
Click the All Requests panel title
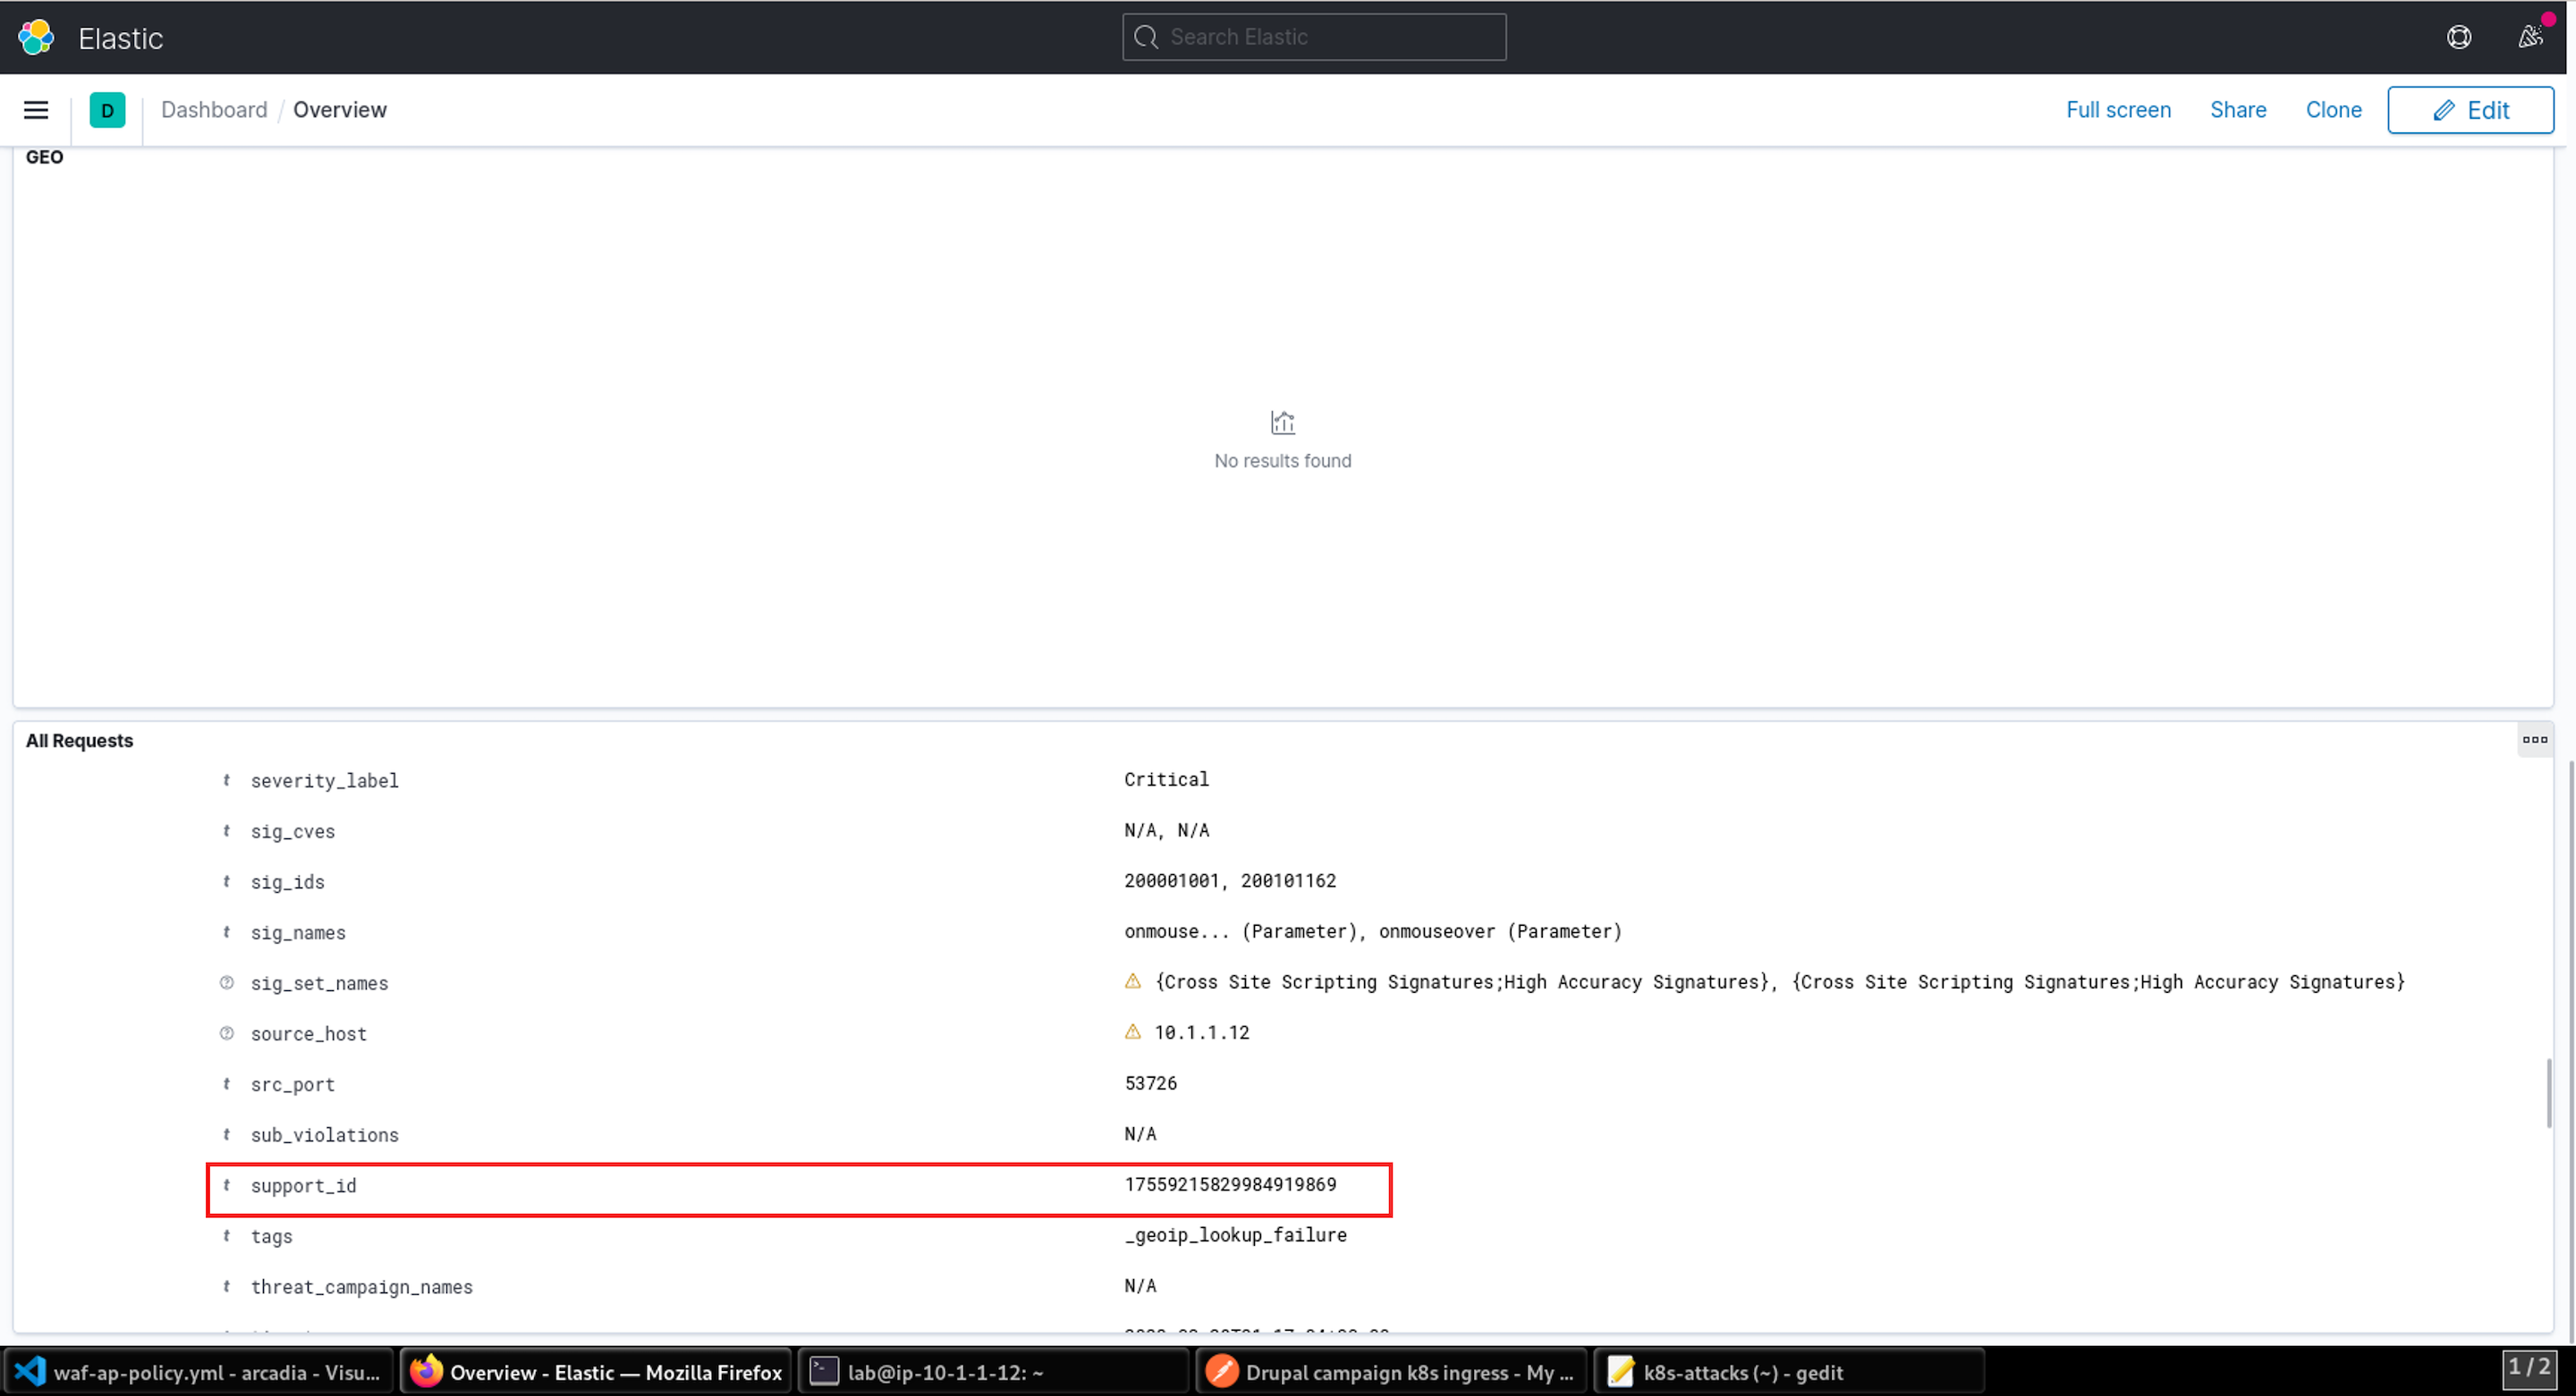tap(79, 741)
